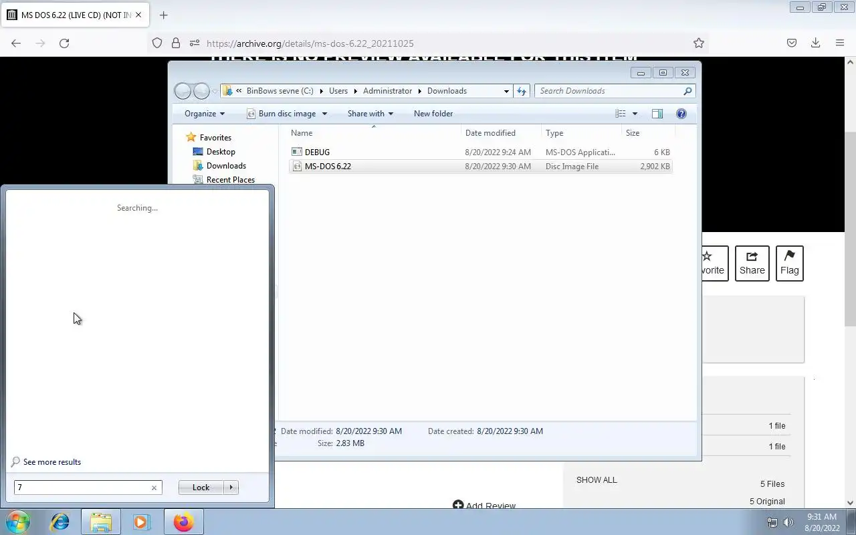856x535 pixels.
Task: Share this archive item
Action: click(752, 263)
